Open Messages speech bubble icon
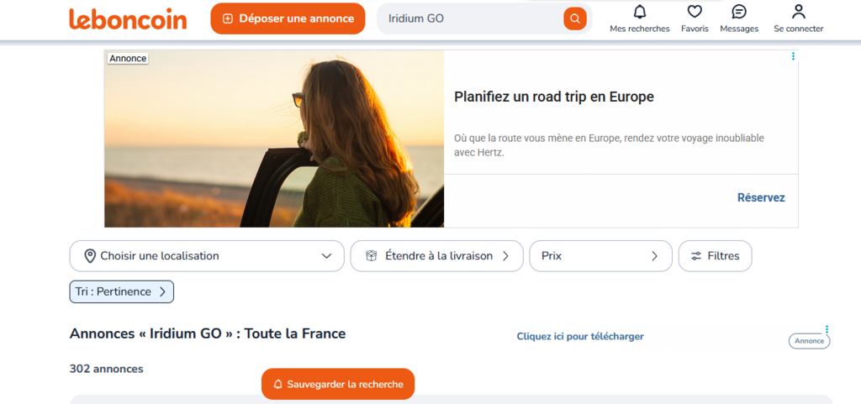 click(x=739, y=12)
